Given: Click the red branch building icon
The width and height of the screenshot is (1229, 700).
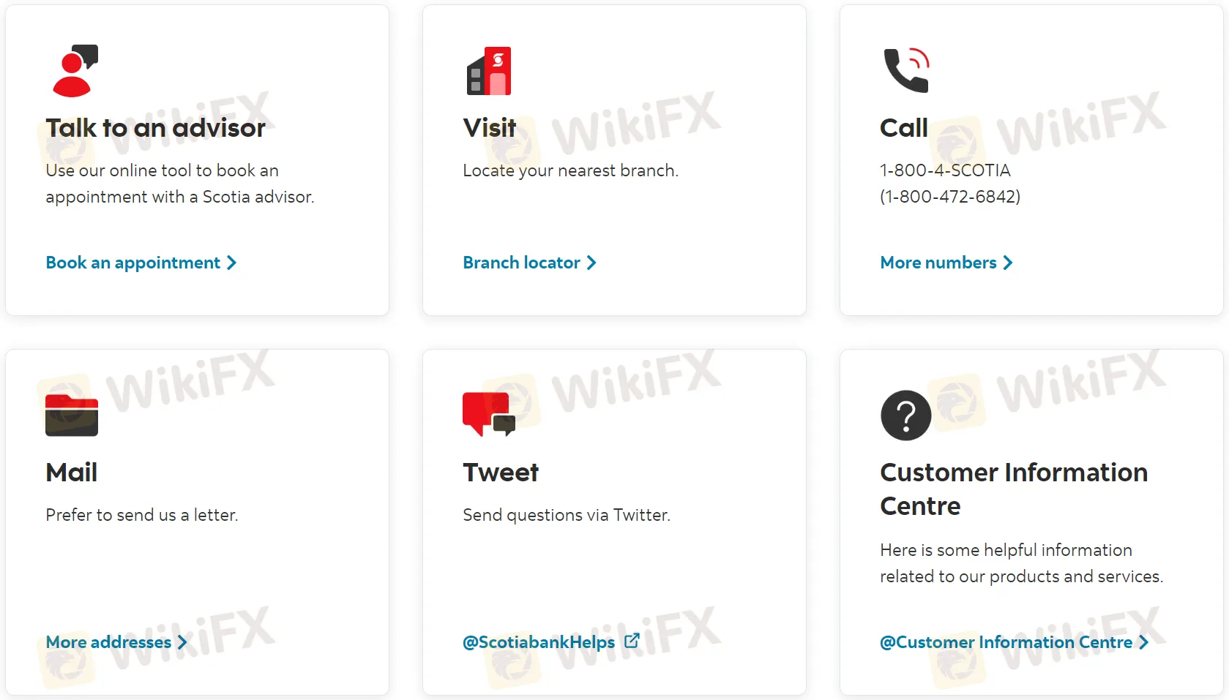Looking at the screenshot, I should click(489, 71).
